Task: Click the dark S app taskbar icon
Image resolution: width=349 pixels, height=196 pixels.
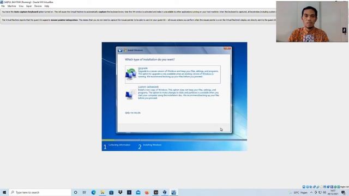Action: 129,192
